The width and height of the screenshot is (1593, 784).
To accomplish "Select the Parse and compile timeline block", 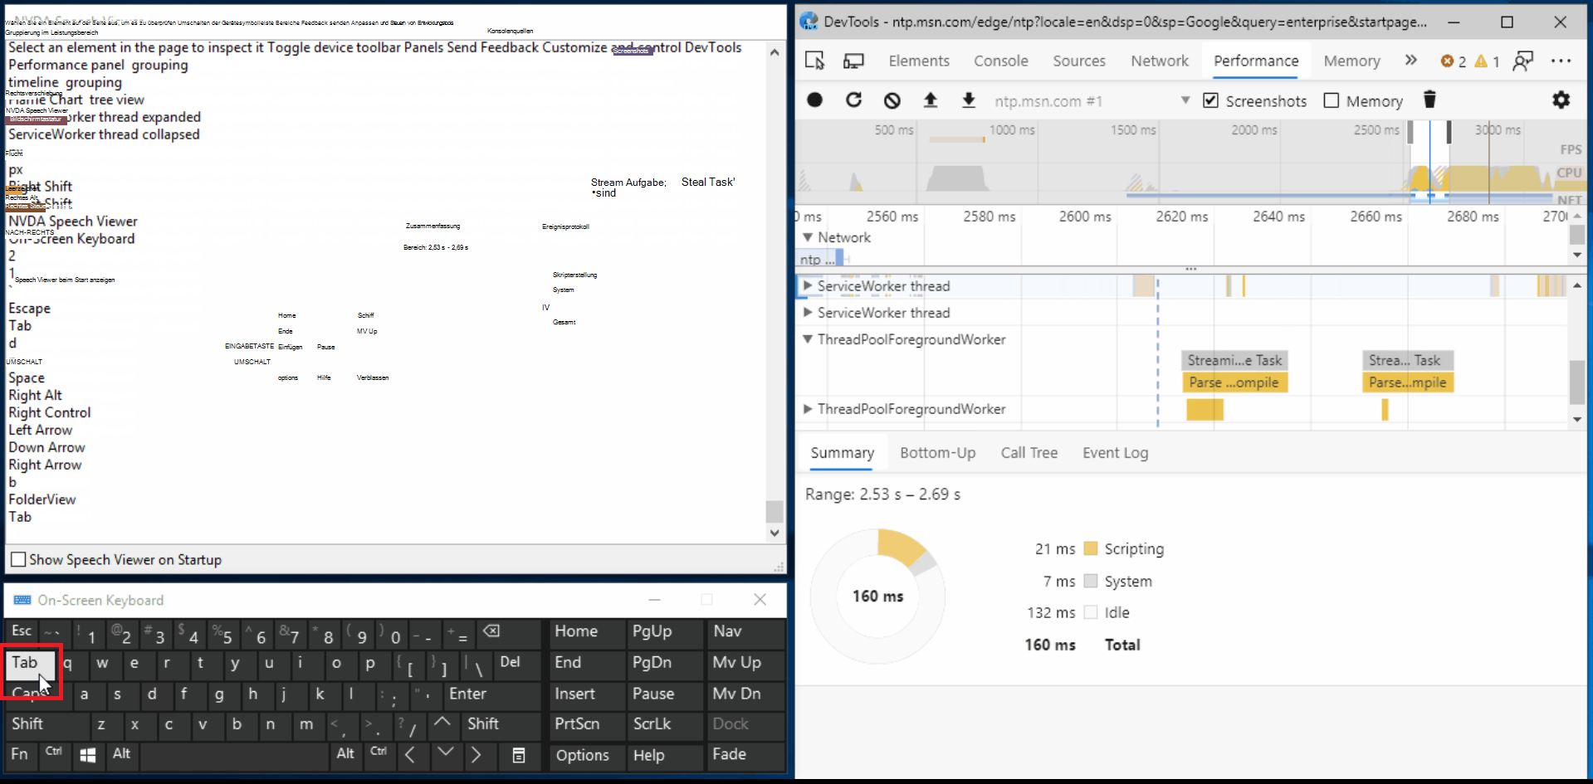I will (1235, 382).
